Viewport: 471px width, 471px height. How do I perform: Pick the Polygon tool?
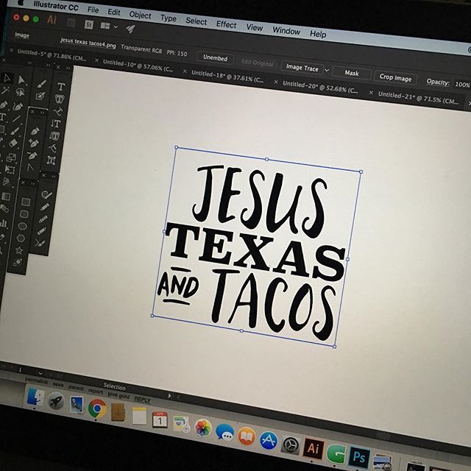[21, 238]
